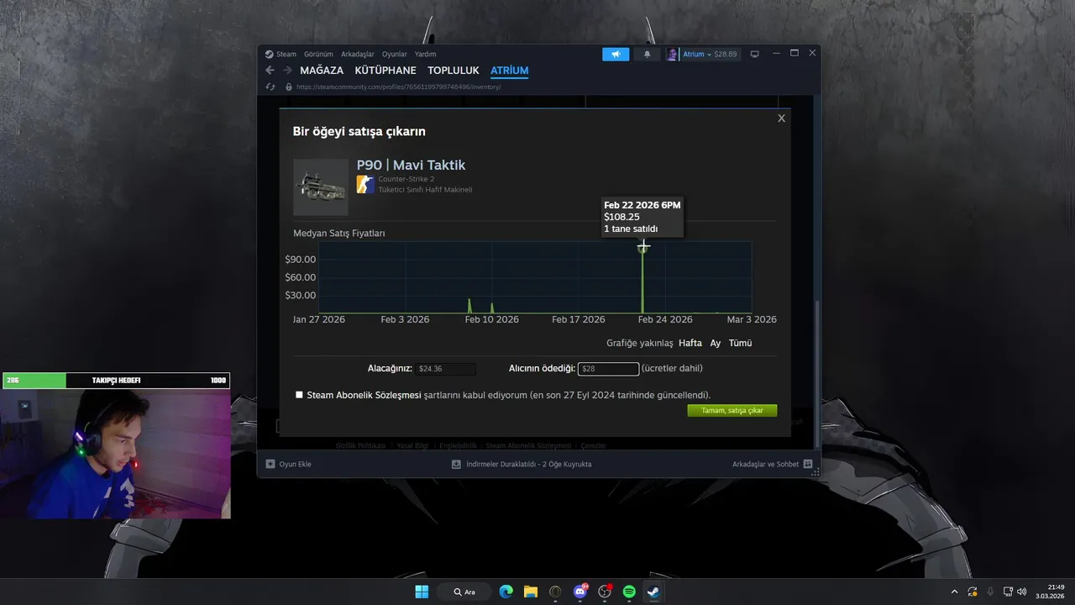
Task: Expand the Atrium account dropdown
Action: (x=710, y=54)
